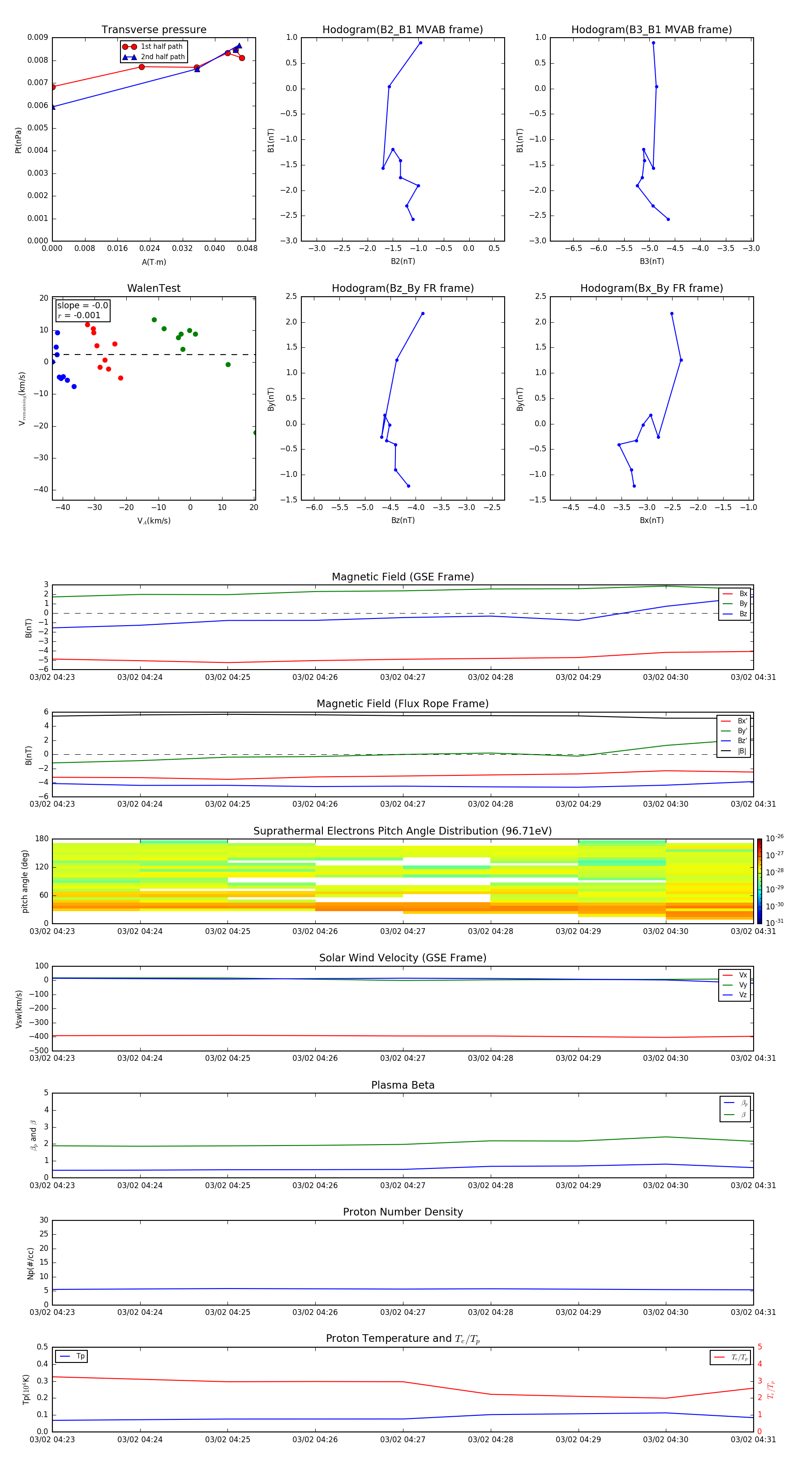Click the pitch angle plot's vertical colorbar
This screenshot has width=806, height=1479.
click(759, 881)
